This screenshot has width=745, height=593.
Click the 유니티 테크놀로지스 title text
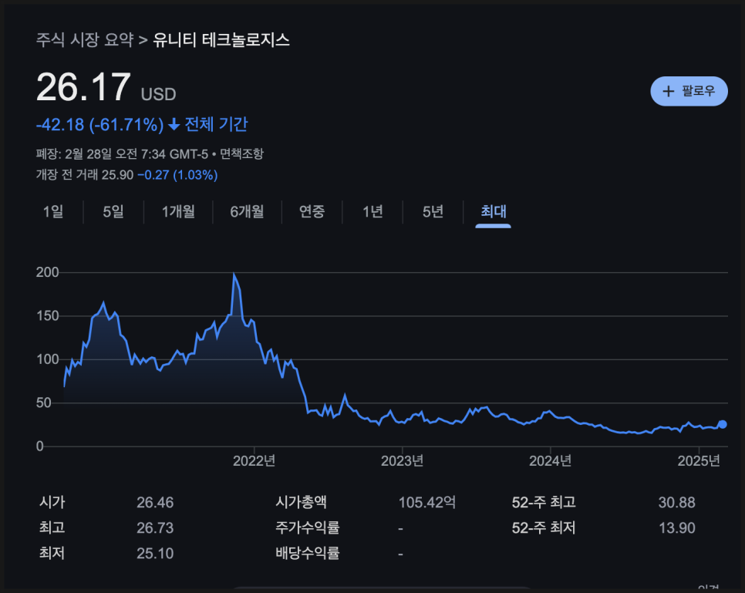[x=221, y=39]
